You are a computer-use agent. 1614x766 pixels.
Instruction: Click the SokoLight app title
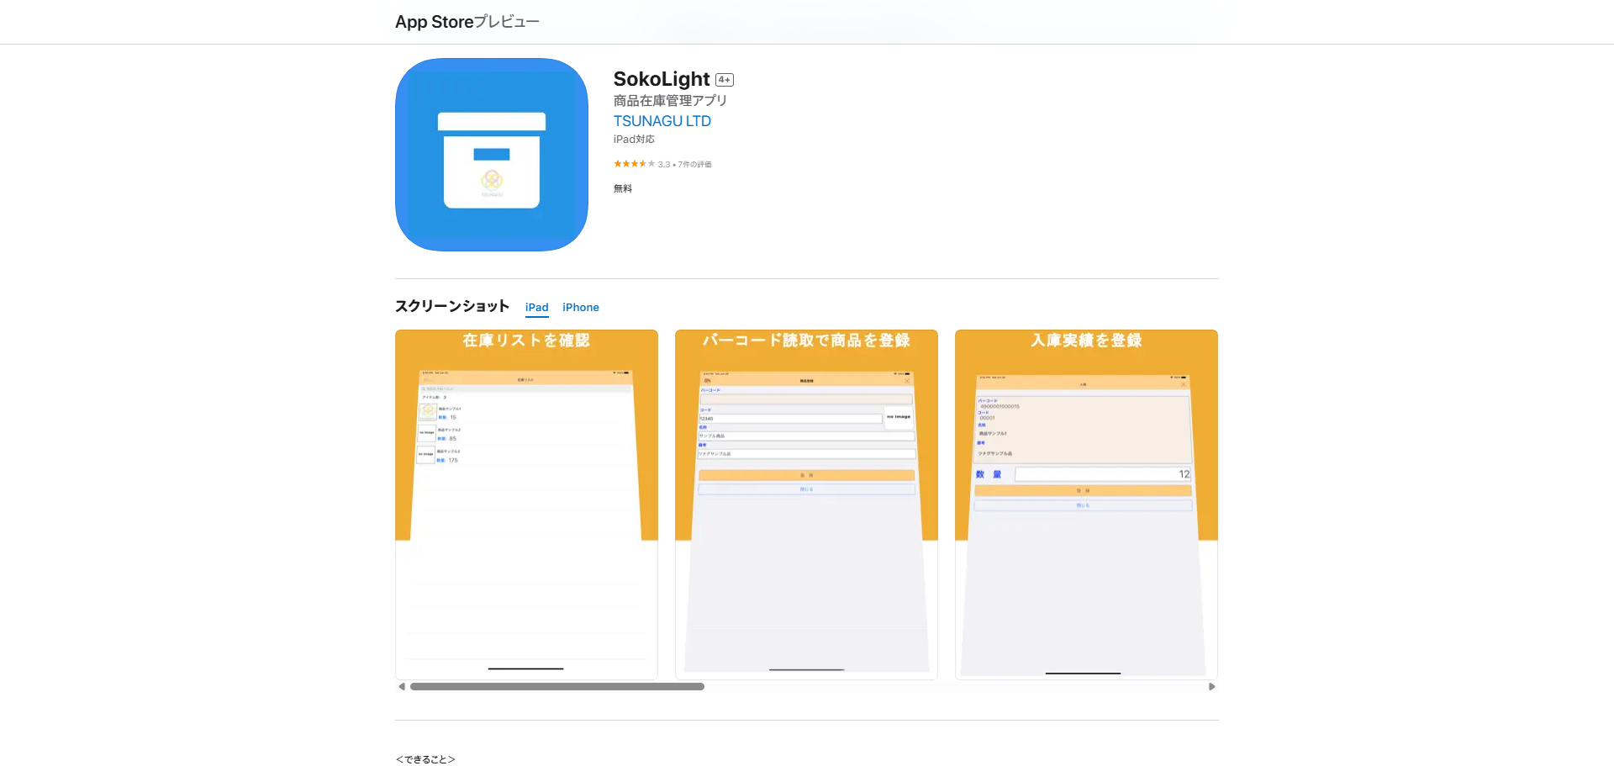[x=662, y=79]
